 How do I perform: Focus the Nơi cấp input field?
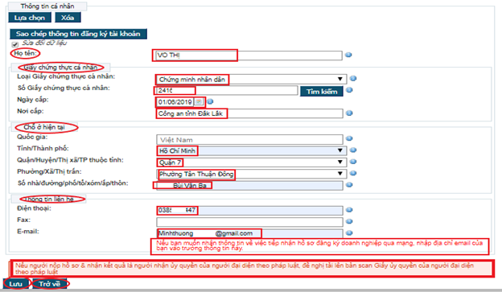(x=249, y=113)
